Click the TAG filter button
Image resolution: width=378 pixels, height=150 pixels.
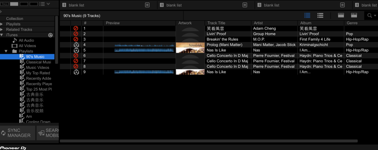click(4, 4)
